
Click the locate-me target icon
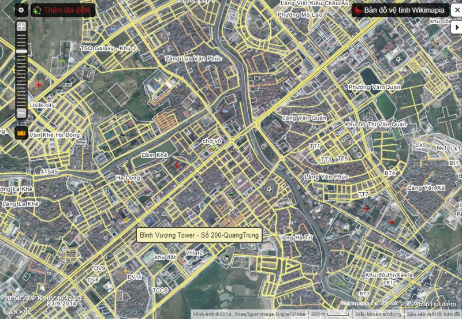pos(21,10)
